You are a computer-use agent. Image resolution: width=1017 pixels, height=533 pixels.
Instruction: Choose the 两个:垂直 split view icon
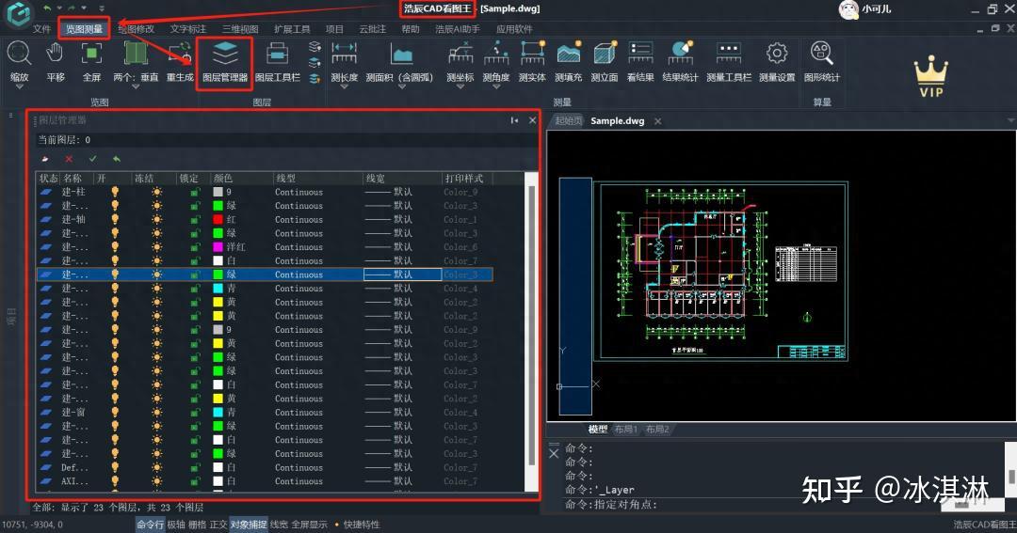point(136,53)
